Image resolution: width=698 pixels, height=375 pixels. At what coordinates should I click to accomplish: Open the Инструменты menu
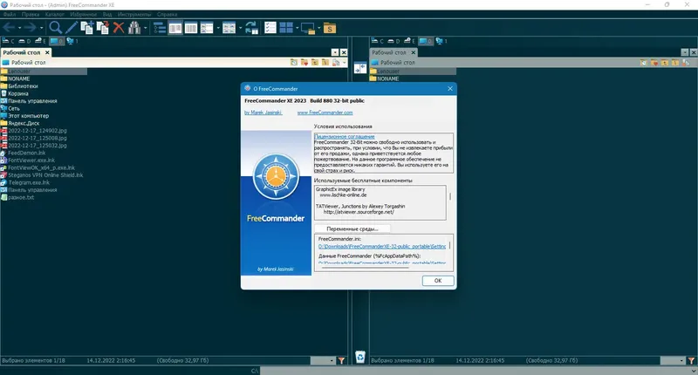(134, 14)
